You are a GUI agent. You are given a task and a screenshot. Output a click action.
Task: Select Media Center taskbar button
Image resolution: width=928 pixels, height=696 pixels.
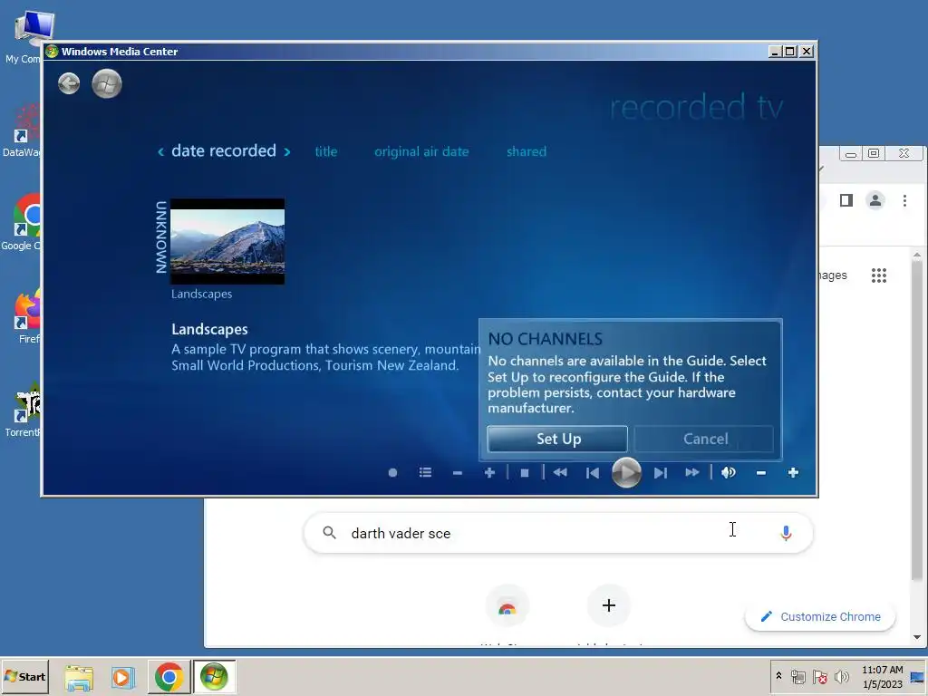pyautogui.click(x=214, y=677)
